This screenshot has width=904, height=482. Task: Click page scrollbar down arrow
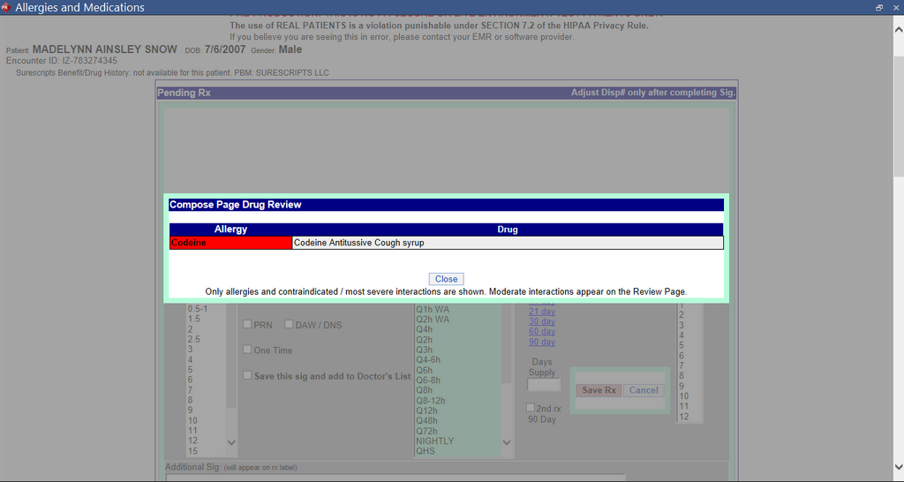pyautogui.click(x=897, y=467)
